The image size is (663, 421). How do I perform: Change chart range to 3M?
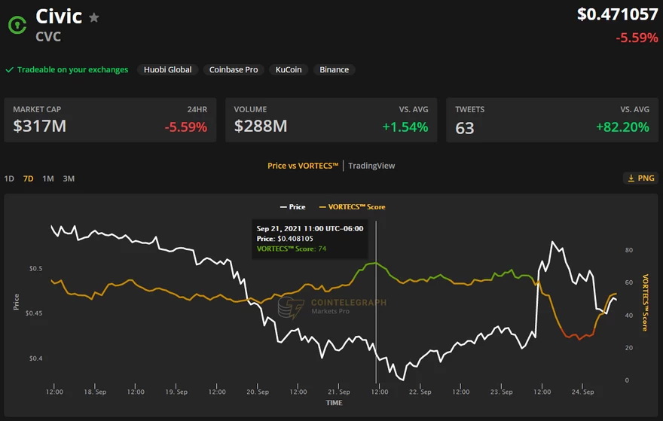(69, 178)
